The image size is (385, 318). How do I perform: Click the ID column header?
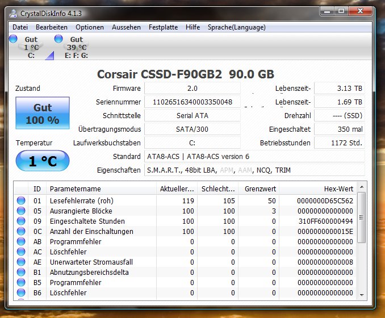pos(37,189)
